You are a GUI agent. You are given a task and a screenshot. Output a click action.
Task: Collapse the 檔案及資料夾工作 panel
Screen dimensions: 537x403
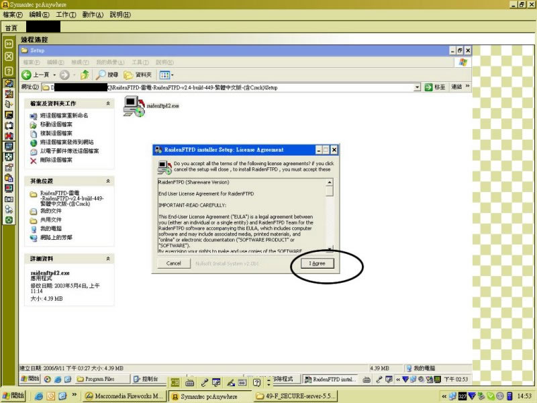[108, 103]
